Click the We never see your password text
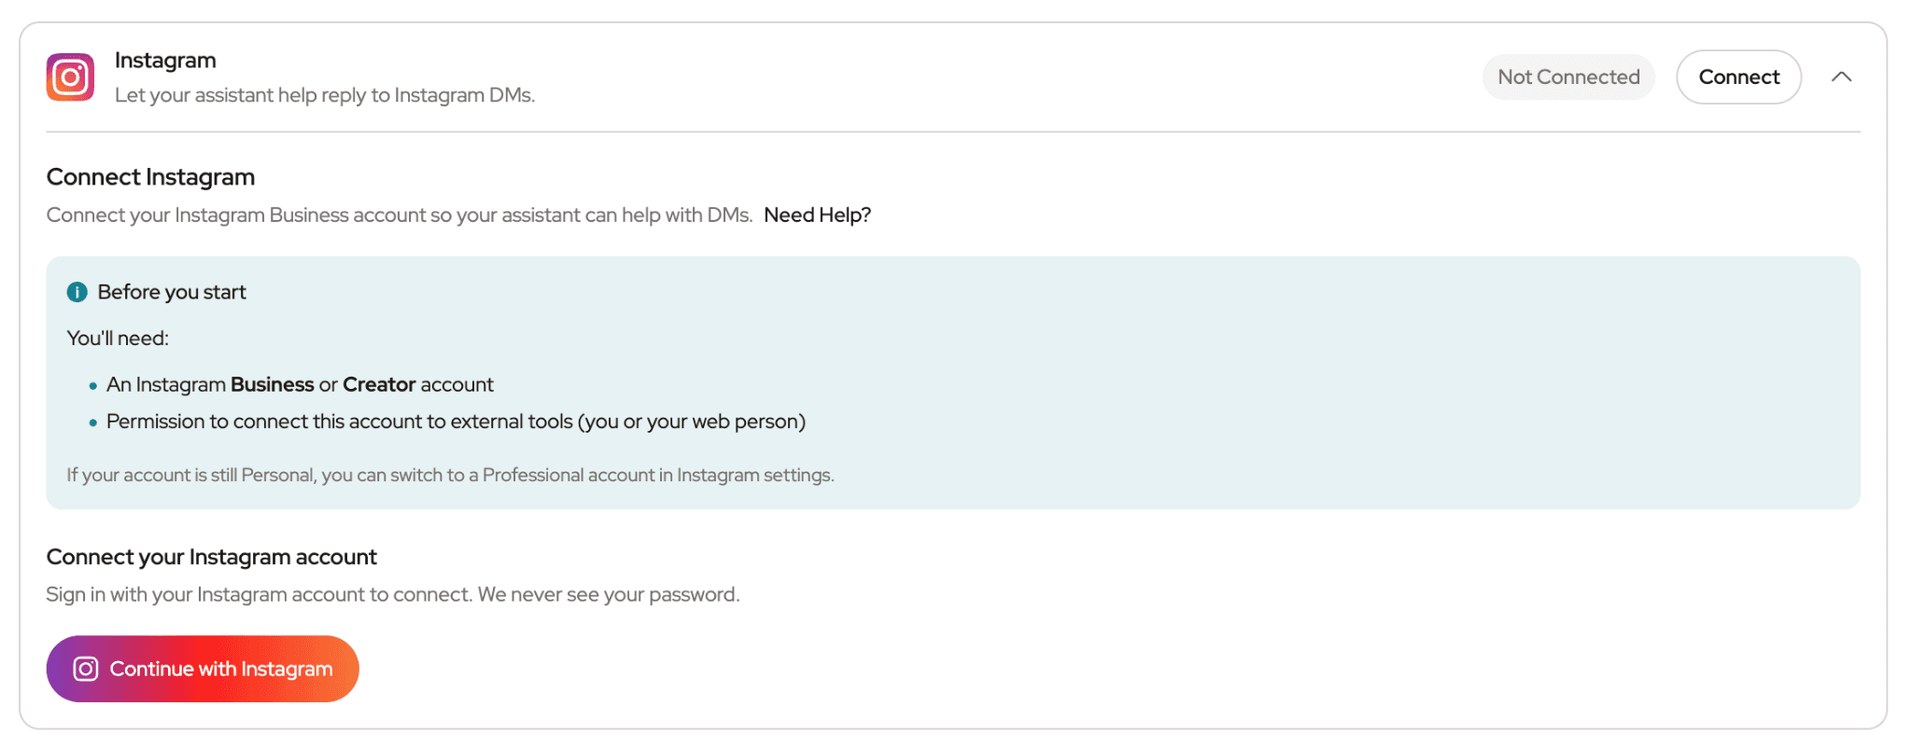The height and width of the screenshot is (747, 1912). pyautogui.click(x=609, y=595)
